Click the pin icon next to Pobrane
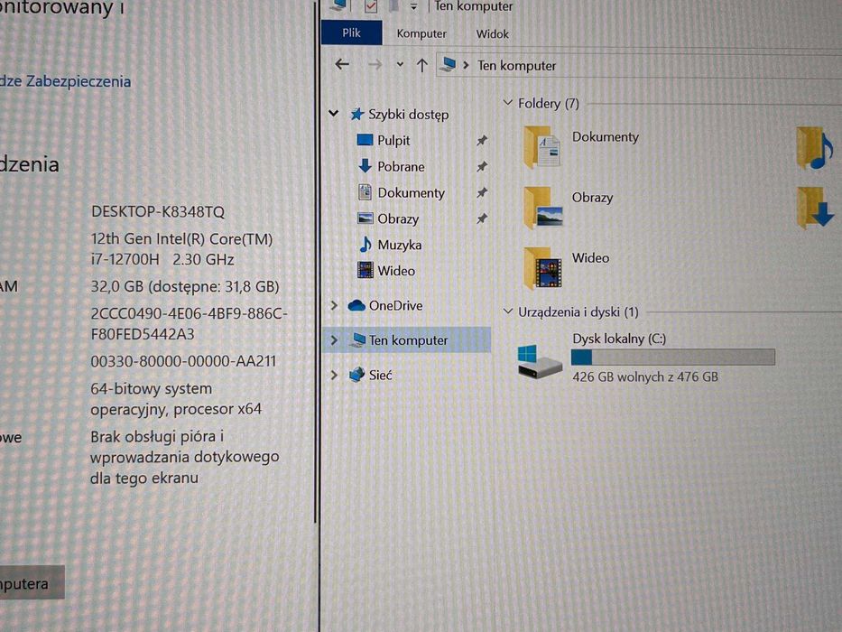Screen dimensions: 842x632 coord(482,167)
